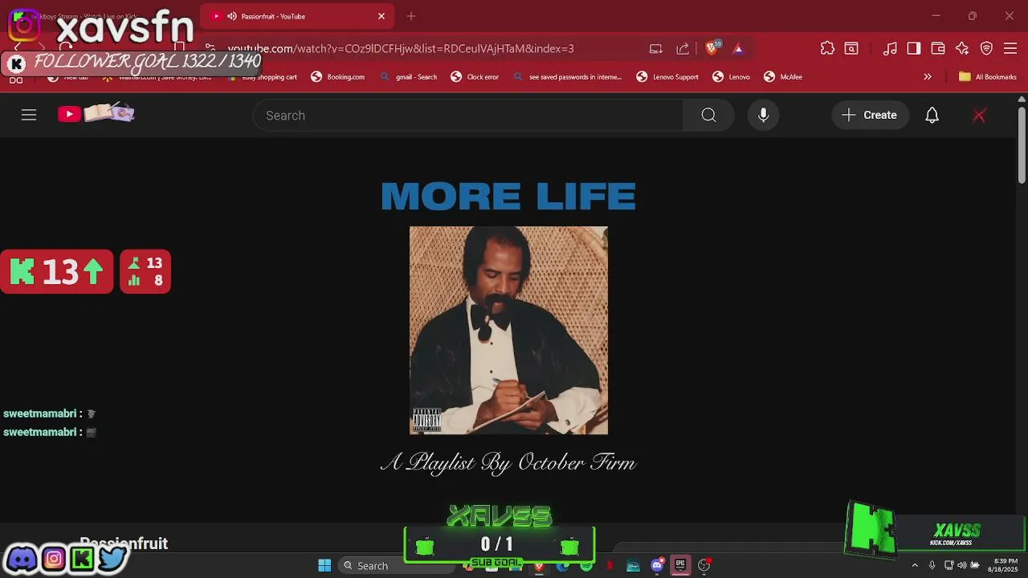Open the YouTube account avatar menu

pyautogui.click(x=979, y=115)
